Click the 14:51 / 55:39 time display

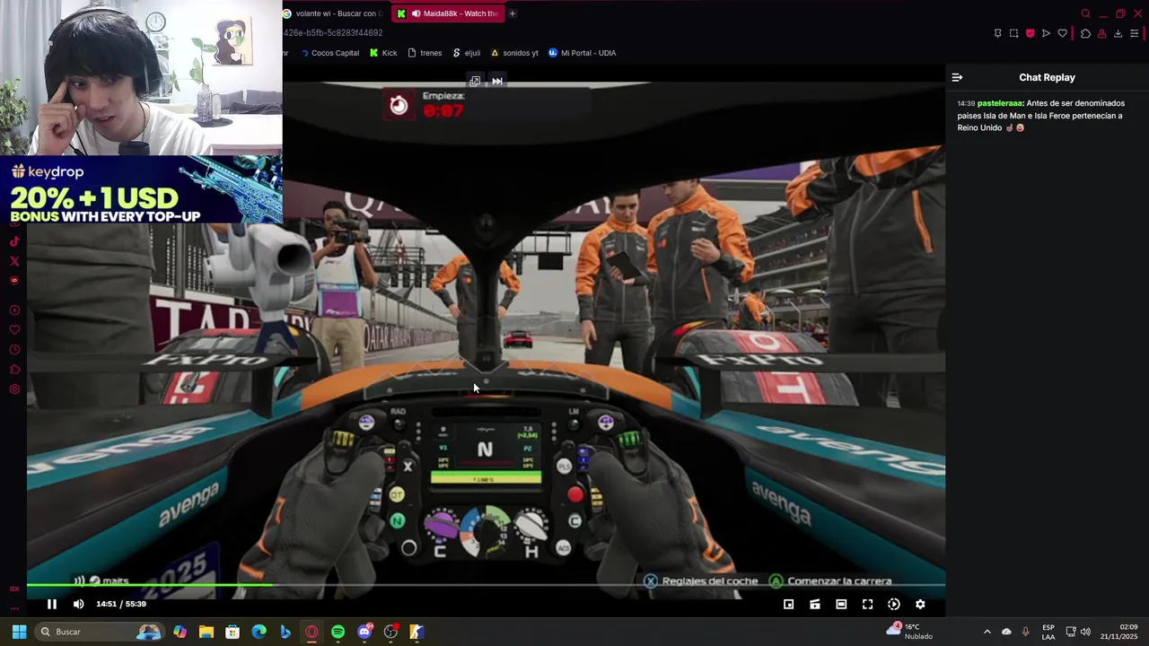click(121, 604)
